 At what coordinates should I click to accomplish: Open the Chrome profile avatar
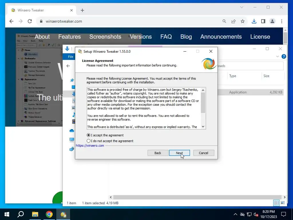pos(272,21)
